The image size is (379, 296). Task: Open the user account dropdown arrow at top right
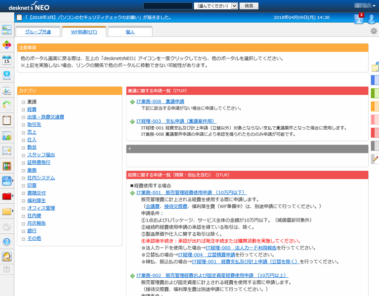[x=375, y=5]
